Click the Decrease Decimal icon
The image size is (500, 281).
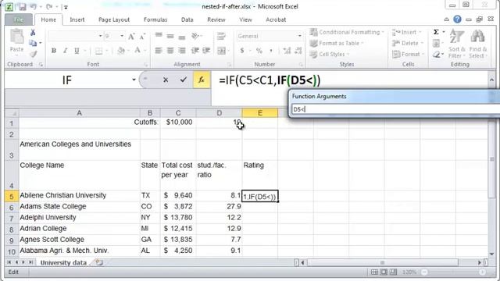point(298,50)
